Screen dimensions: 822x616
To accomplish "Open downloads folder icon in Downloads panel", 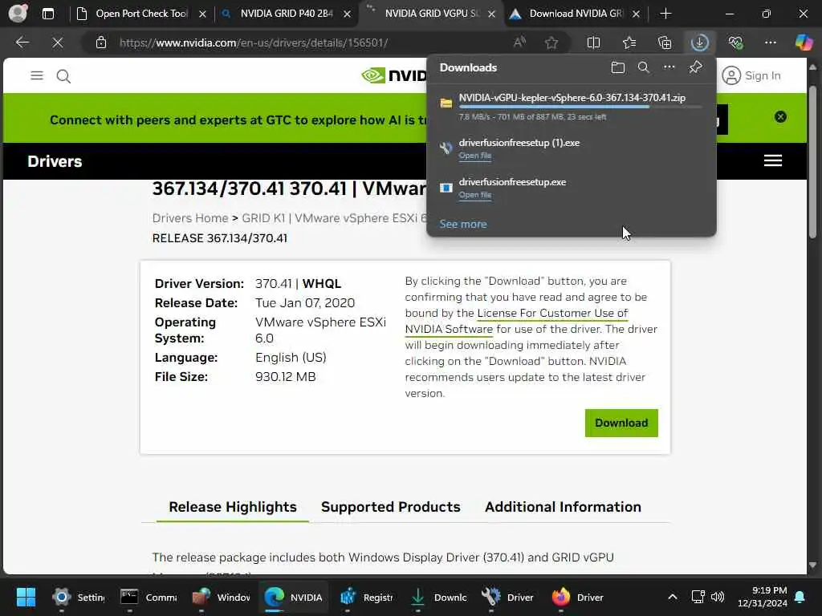I will [x=618, y=67].
